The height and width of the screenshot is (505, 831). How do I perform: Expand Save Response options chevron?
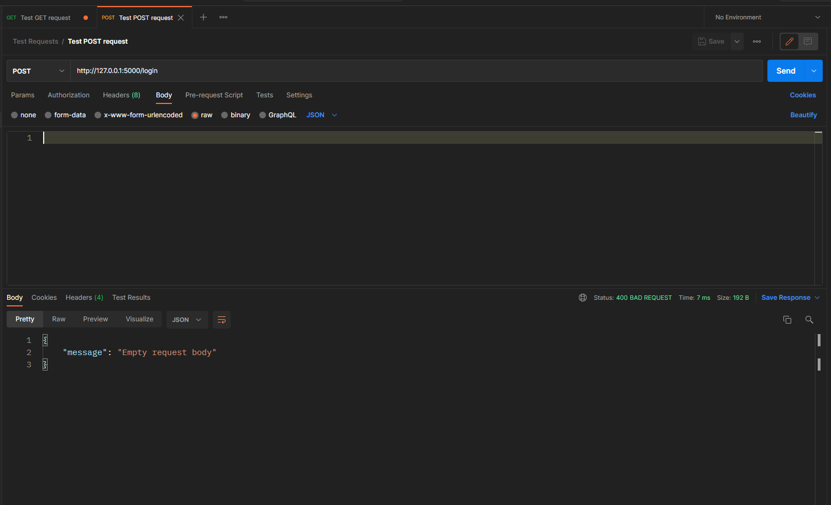(818, 298)
